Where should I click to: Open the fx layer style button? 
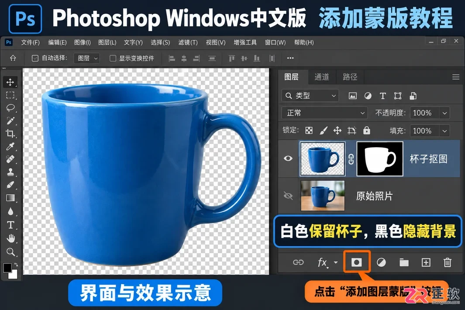click(323, 262)
